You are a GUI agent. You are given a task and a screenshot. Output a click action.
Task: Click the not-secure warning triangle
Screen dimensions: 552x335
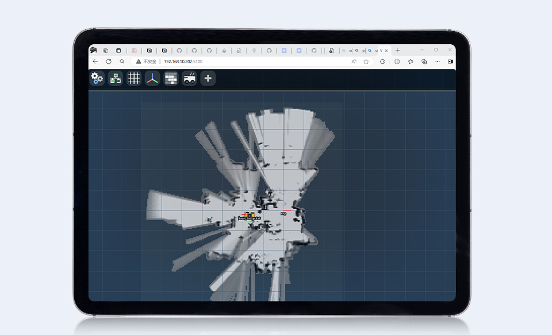tap(139, 61)
